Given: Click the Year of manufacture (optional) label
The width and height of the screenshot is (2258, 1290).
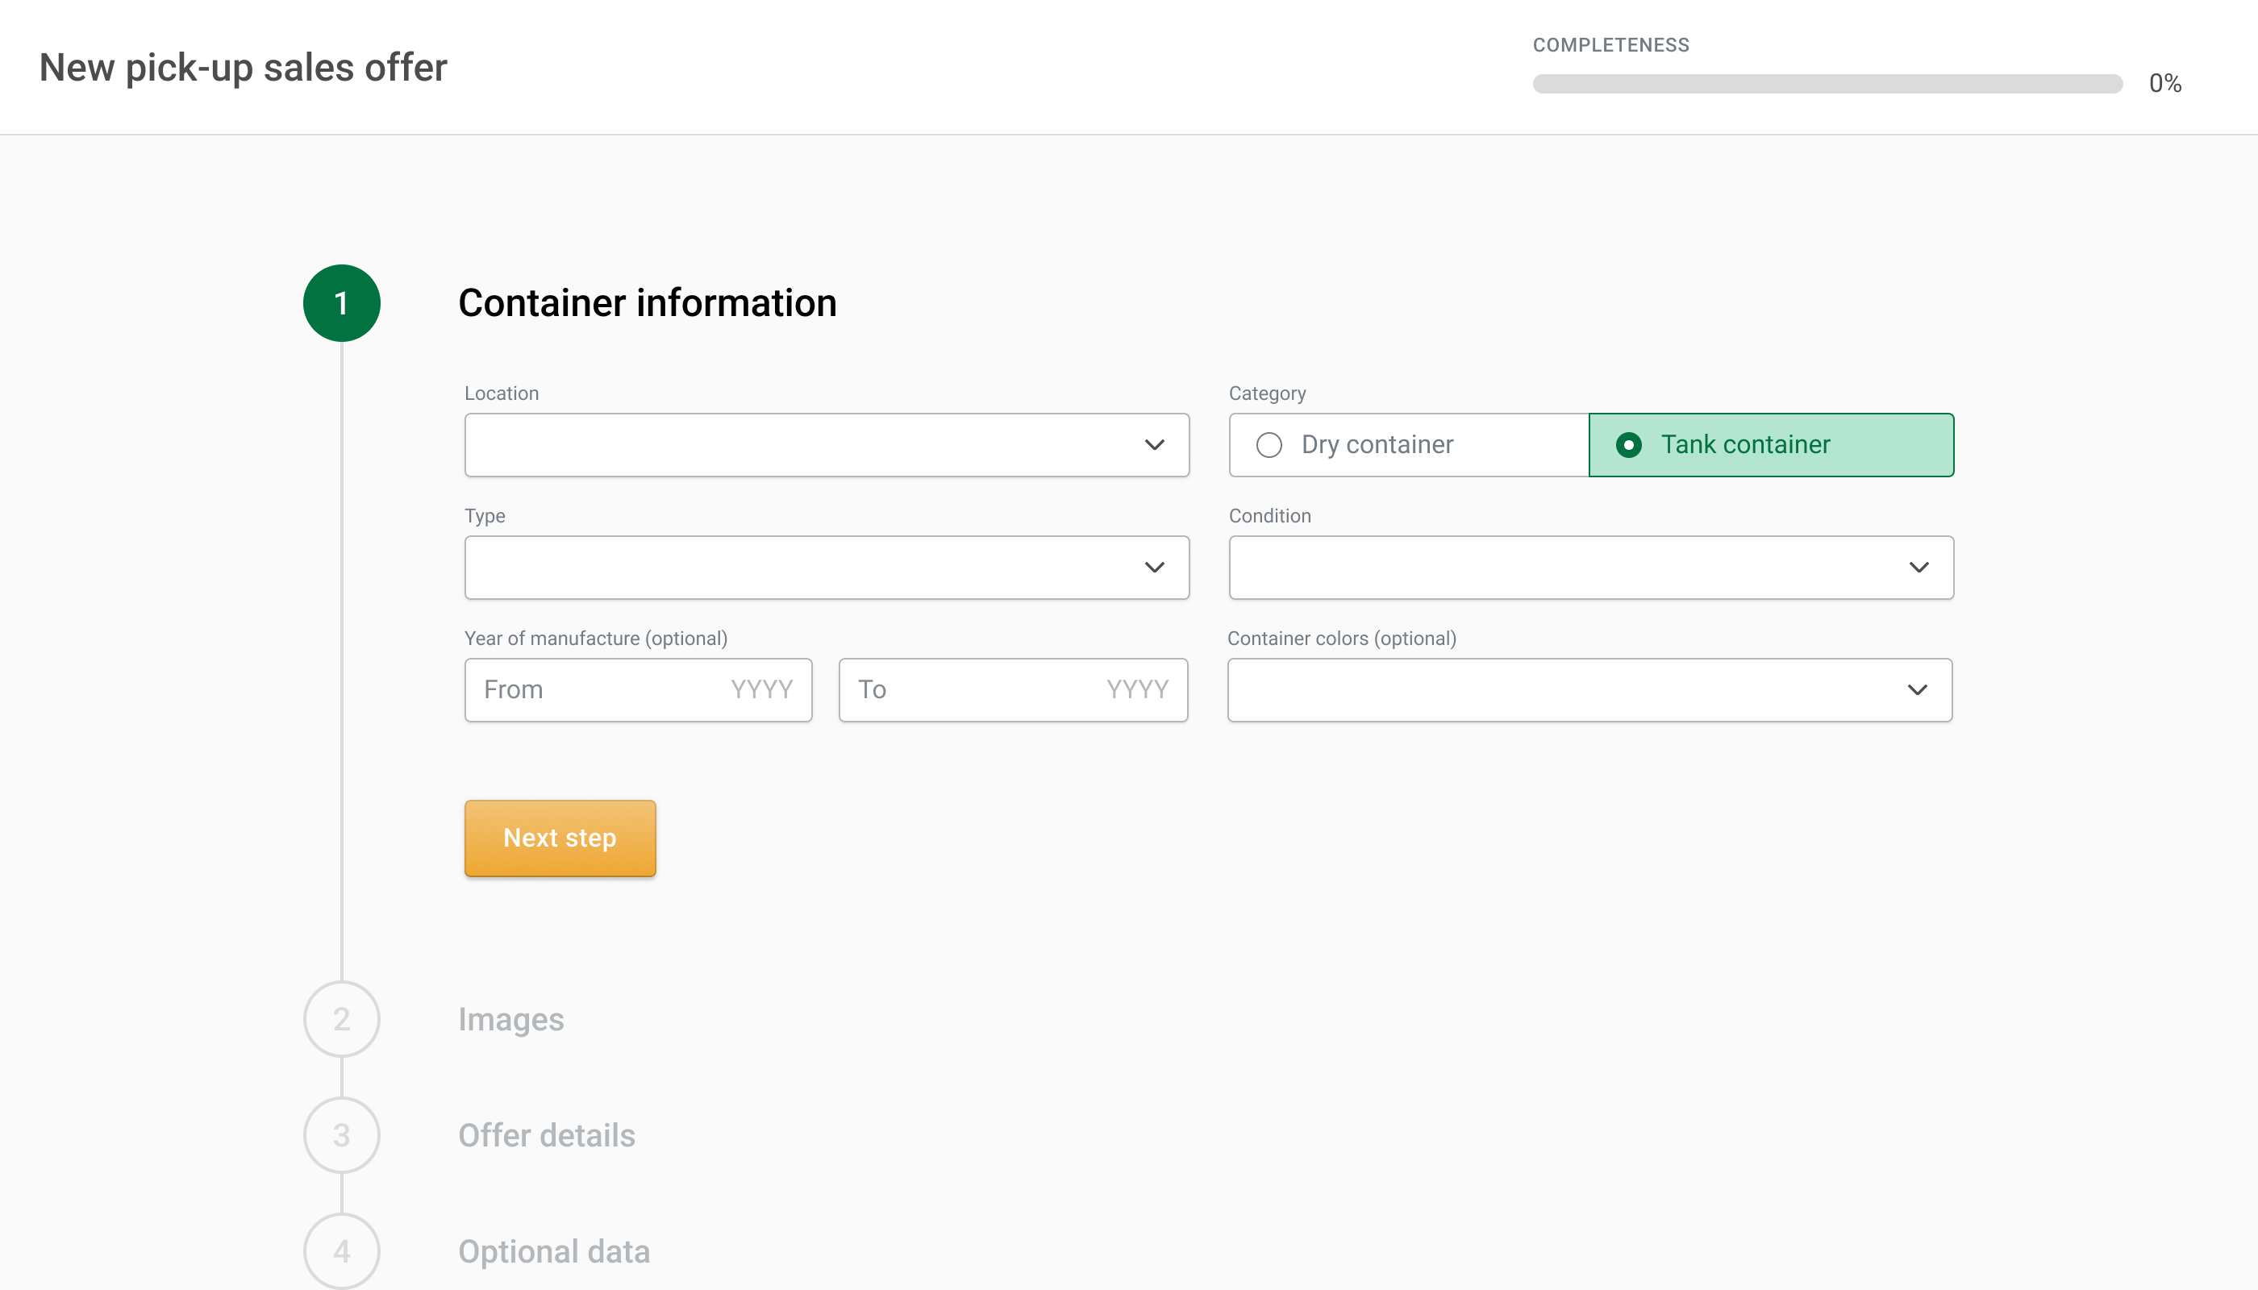Looking at the screenshot, I should pyautogui.click(x=595, y=638).
